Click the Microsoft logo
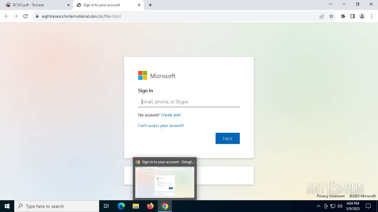This screenshot has width=378, height=212. [157, 76]
